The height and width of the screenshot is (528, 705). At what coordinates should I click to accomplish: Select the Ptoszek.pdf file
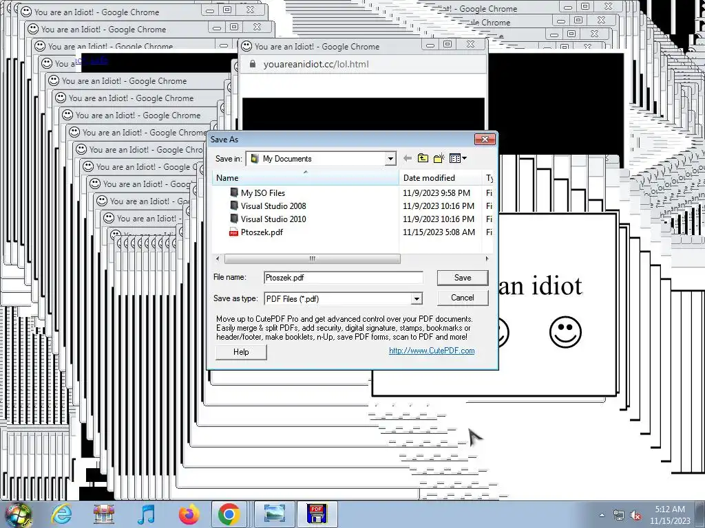coord(262,232)
